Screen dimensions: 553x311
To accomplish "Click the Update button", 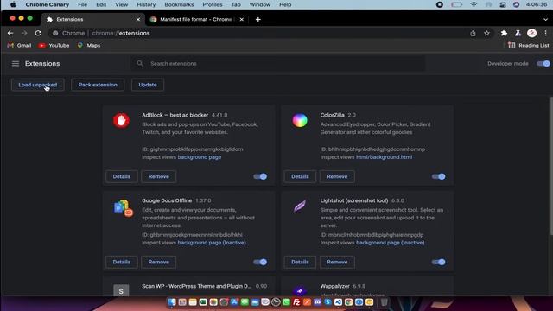I will [x=148, y=85].
